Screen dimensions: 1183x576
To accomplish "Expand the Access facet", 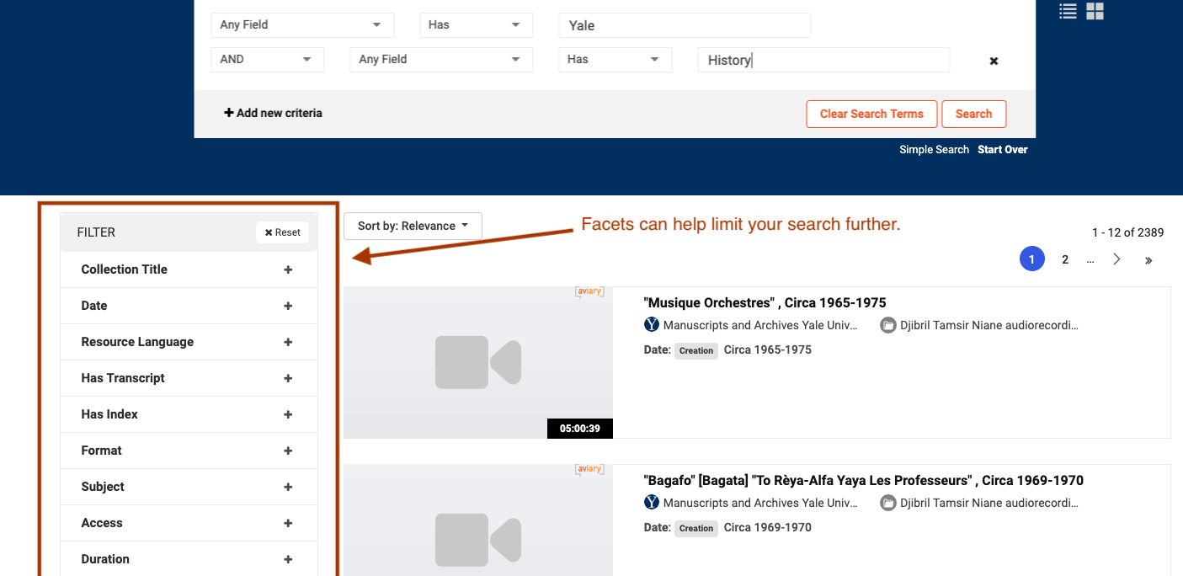I will click(x=189, y=523).
